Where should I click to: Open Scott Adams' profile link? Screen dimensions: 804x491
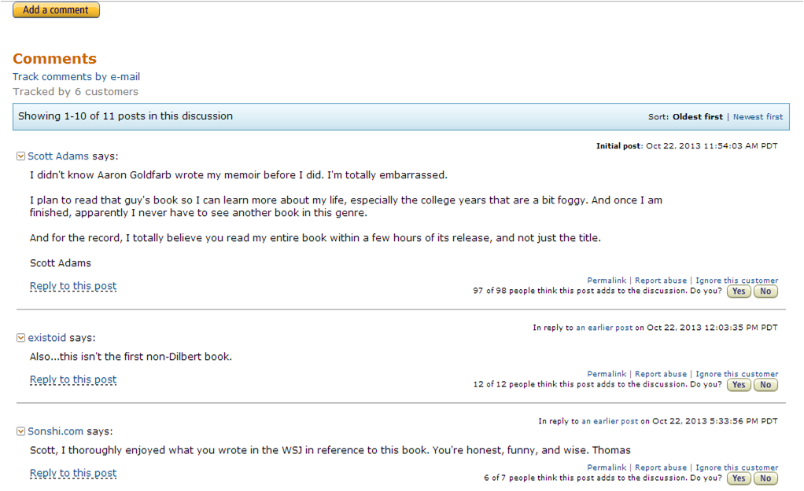(x=58, y=156)
